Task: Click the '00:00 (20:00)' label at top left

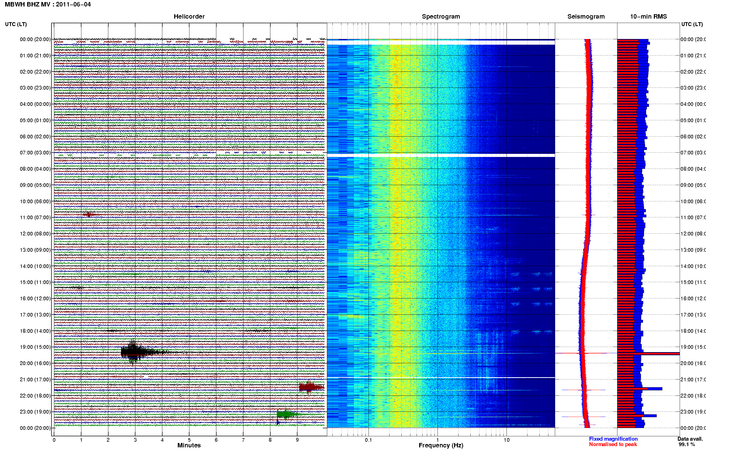Action: coord(35,39)
